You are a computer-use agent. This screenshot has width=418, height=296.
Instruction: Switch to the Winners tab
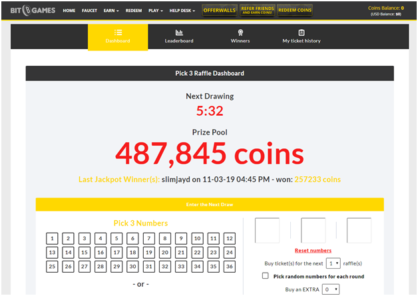[240, 37]
